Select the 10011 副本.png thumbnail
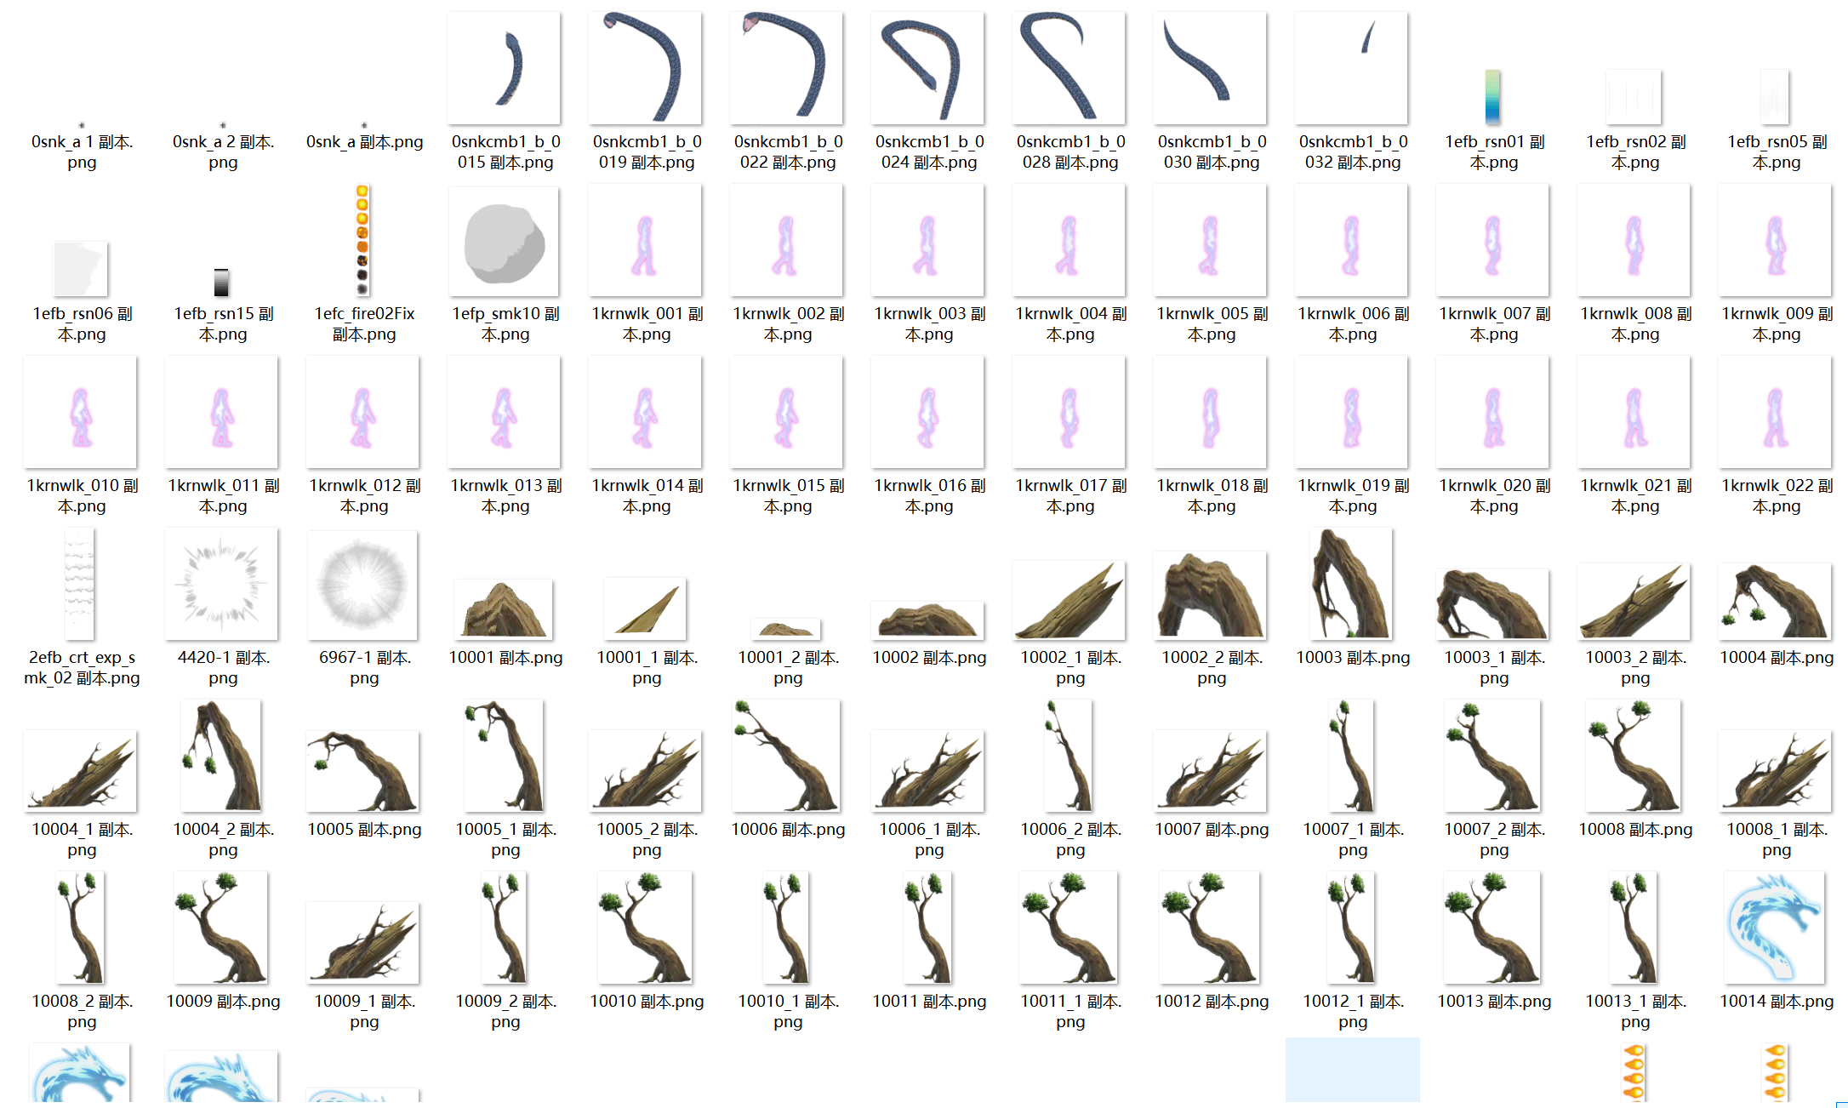 [928, 928]
